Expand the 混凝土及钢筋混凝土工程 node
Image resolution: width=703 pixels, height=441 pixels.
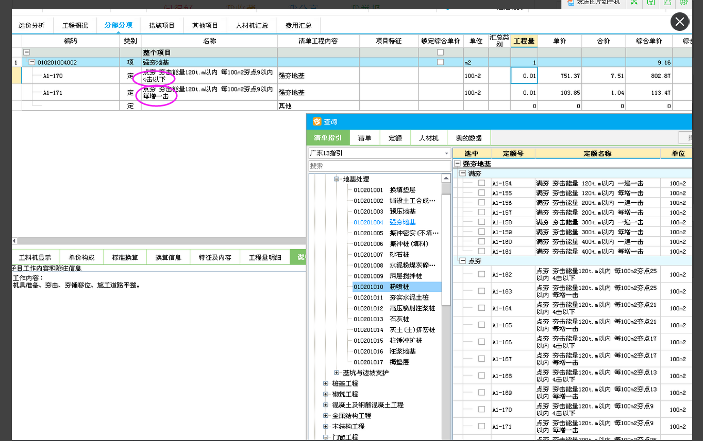[x=326, y=405]
